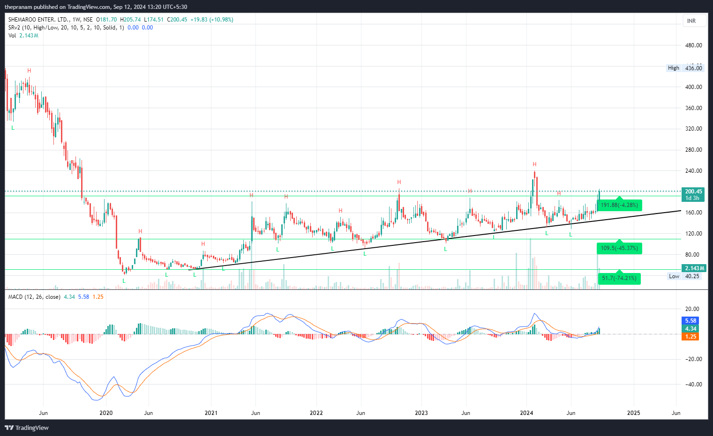Screen dimensions: 713x436
Task: Select the 200.45 current price label
Action: tap(693, 192)
